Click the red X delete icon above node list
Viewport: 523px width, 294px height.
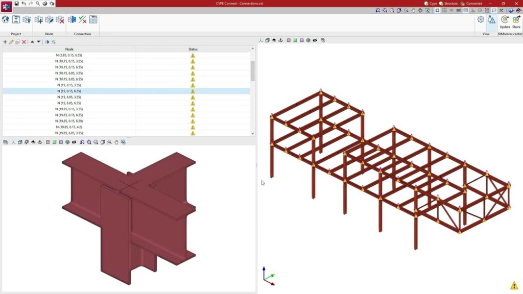pyautogui.click(x=24, y=42)
